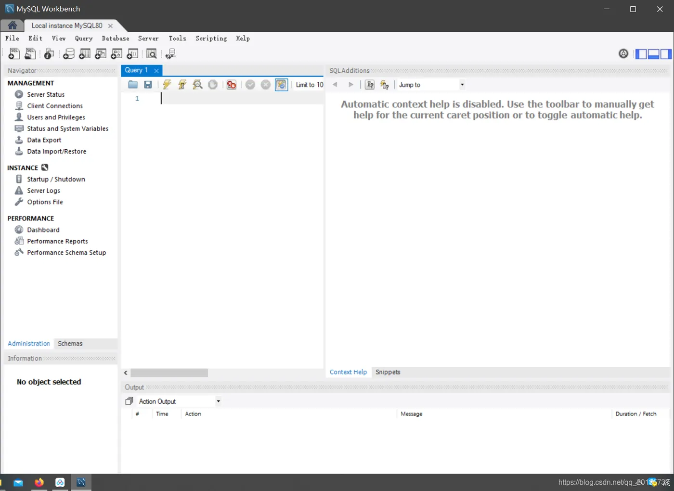
Task: Switch to Schemas tab in Navigator
Action: [x=70, y=344]
